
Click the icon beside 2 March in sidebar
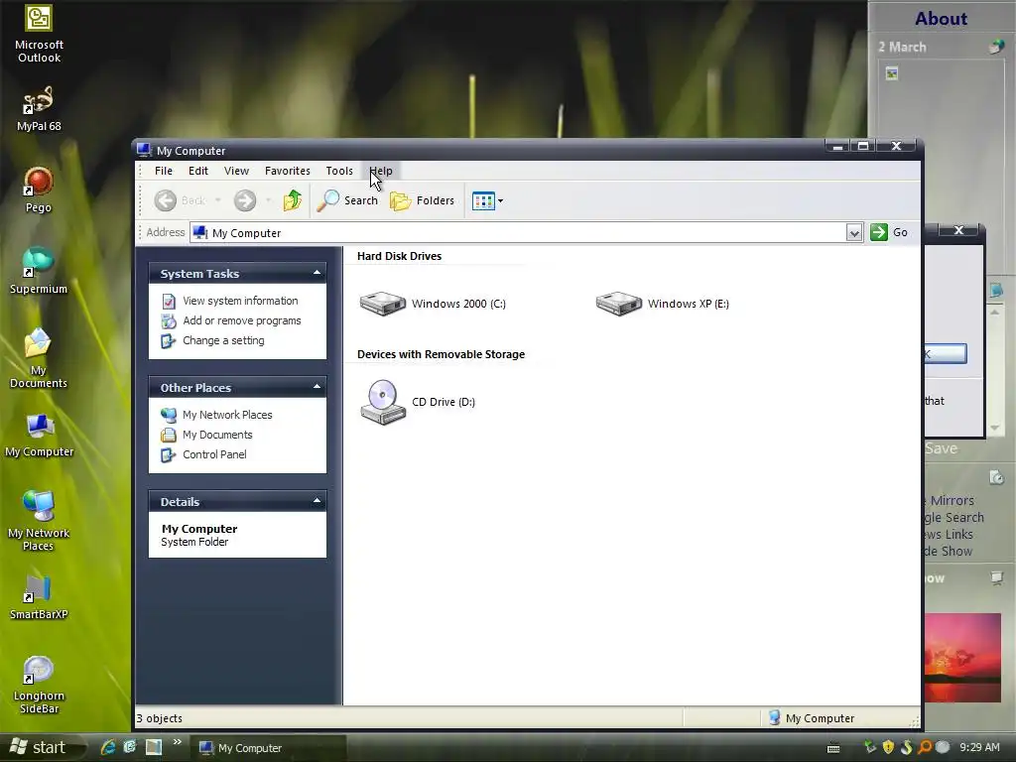996,47
